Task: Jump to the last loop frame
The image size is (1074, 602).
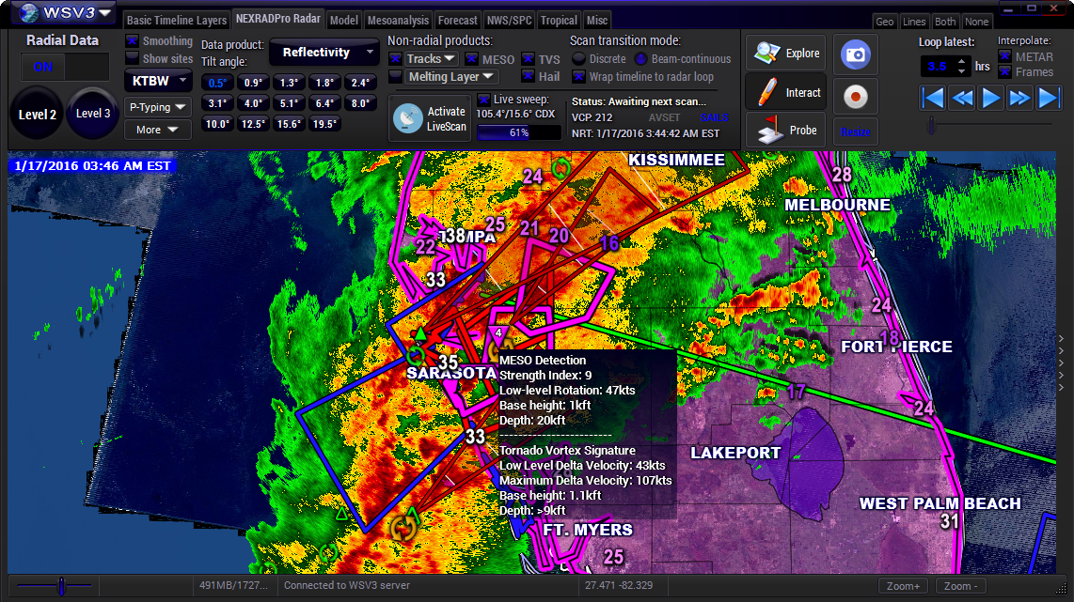Action: (x=1048, y=99)
